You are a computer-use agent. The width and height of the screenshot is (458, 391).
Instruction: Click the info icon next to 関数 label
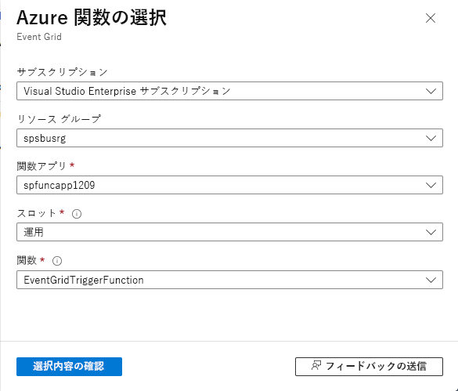point(57,261)
